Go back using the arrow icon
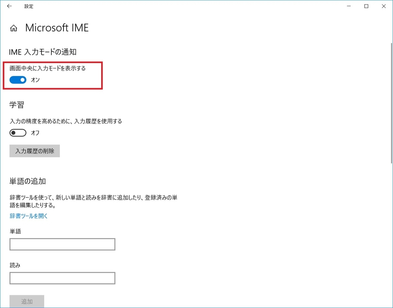 pos(9,6)
